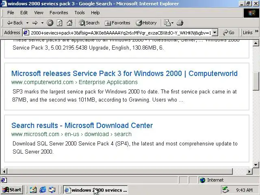
Task: Refresh the current page
Action: pyautogui.click(x=60, y=23)
